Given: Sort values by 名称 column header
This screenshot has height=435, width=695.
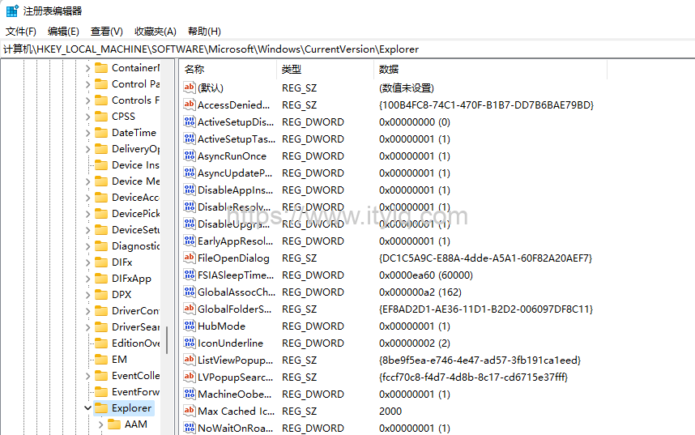Looking at the screenshot, I should coord(228,69).
